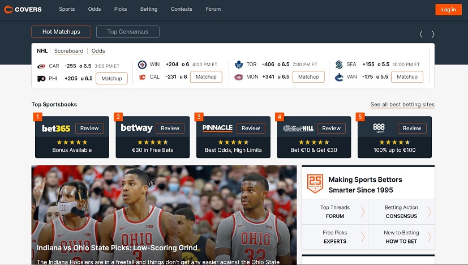Click the Log in button
468x265 pixels.
[448, 10]
